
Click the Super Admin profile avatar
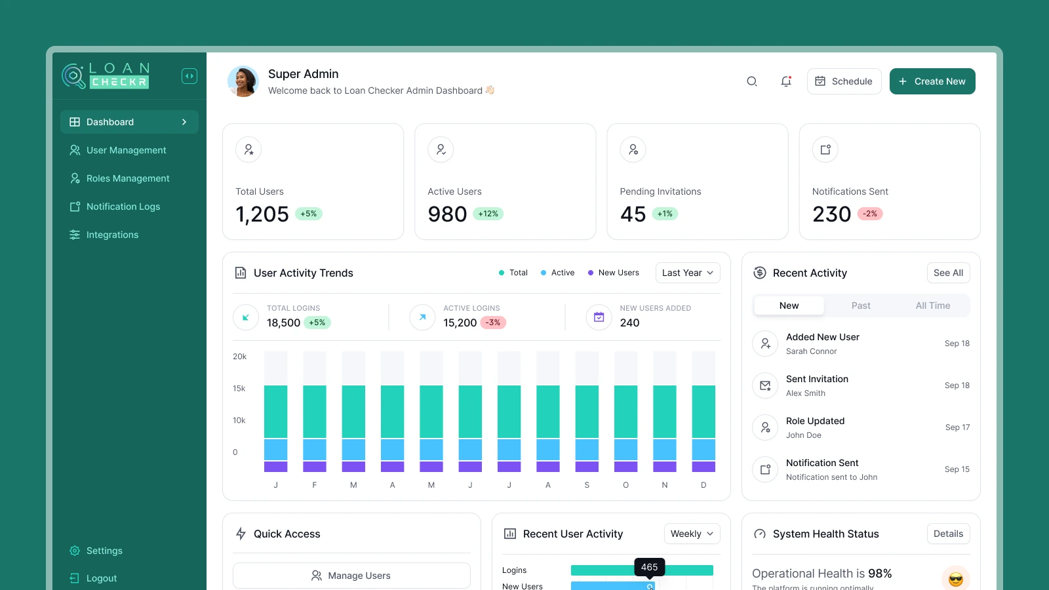click(x=243, y=81)
